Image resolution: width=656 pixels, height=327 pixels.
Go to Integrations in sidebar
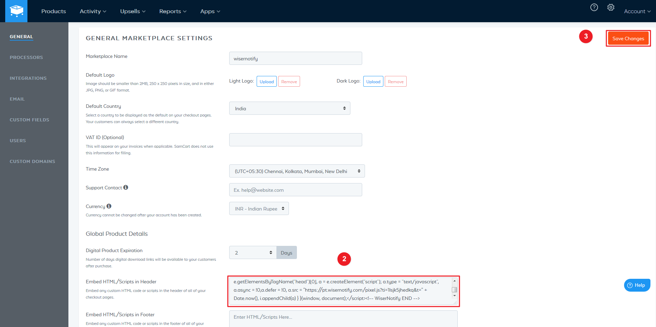coord(28,78)
